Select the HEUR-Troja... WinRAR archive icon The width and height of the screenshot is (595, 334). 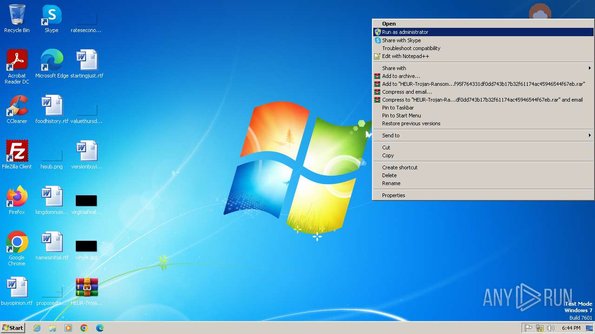point(87,291)
